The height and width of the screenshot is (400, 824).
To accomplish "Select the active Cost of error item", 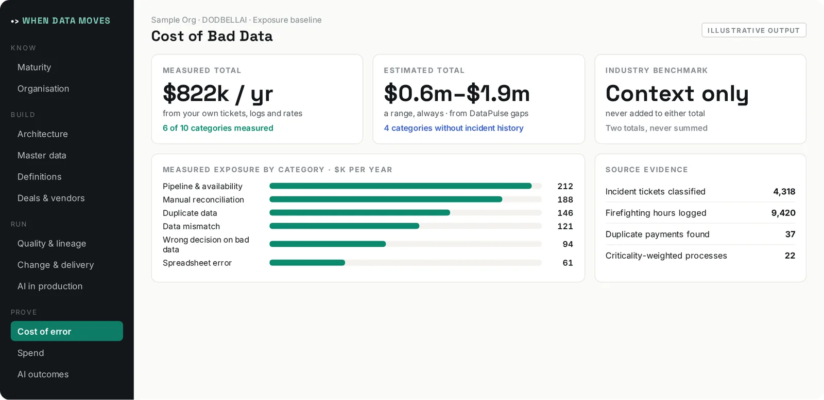I will (66, 332).
